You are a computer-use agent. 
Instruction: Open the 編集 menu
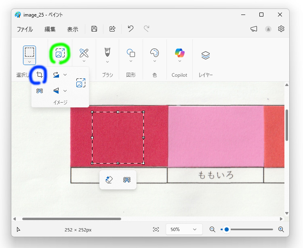click(x=50, y=29)
